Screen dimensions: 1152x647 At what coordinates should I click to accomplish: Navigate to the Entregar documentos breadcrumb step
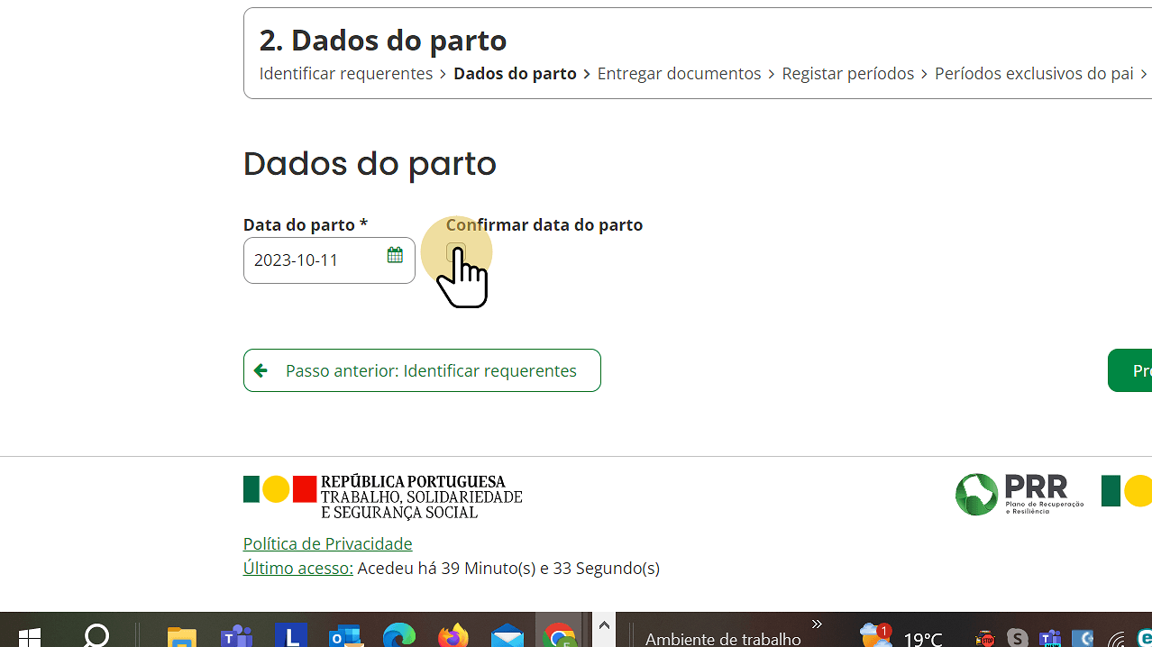coord(679,73)
